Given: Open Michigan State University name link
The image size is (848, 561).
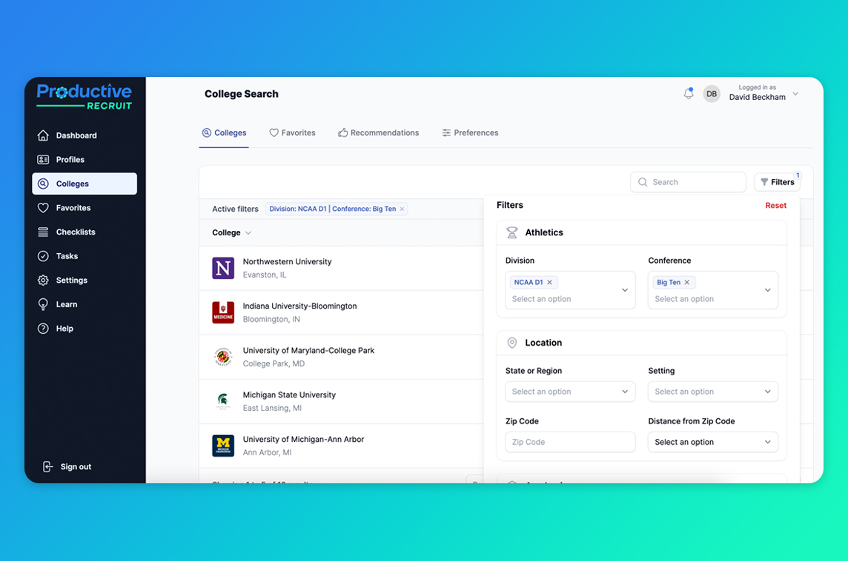Looking at the screenshot, I should tap(289, 394).
